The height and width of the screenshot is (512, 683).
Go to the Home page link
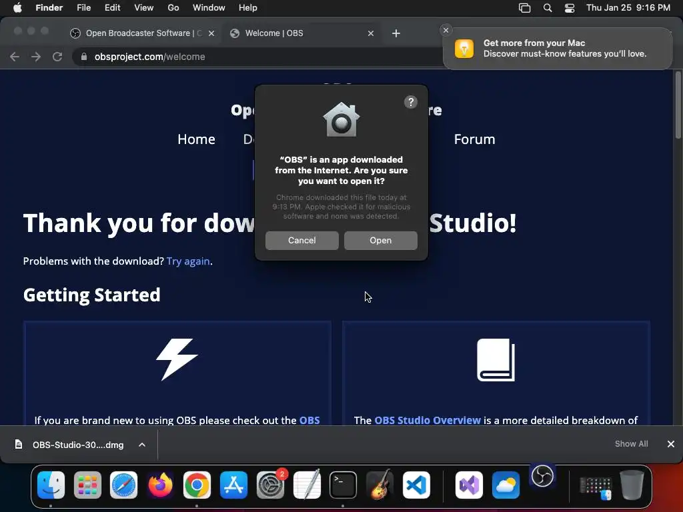tap(197, 139)
